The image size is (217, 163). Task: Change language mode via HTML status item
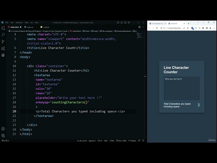point(112,141)
